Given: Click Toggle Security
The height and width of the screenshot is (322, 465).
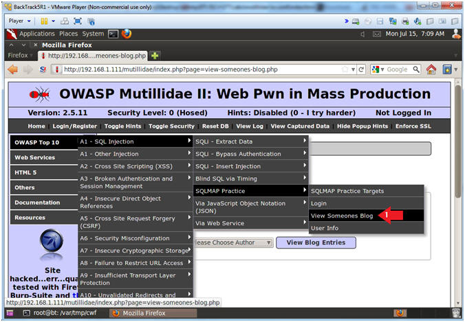Looking at the screenshot, I should 171,126.
